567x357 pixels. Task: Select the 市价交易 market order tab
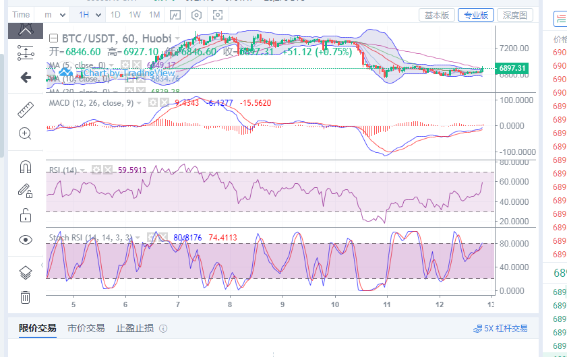click(86, 328)
